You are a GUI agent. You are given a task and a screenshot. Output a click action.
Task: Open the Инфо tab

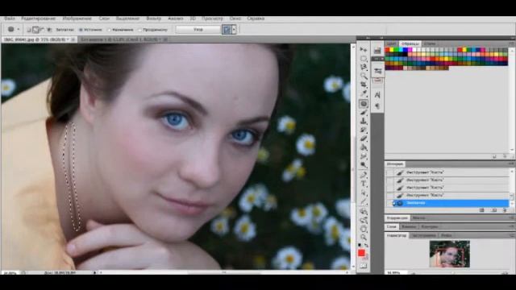(446, 235)
